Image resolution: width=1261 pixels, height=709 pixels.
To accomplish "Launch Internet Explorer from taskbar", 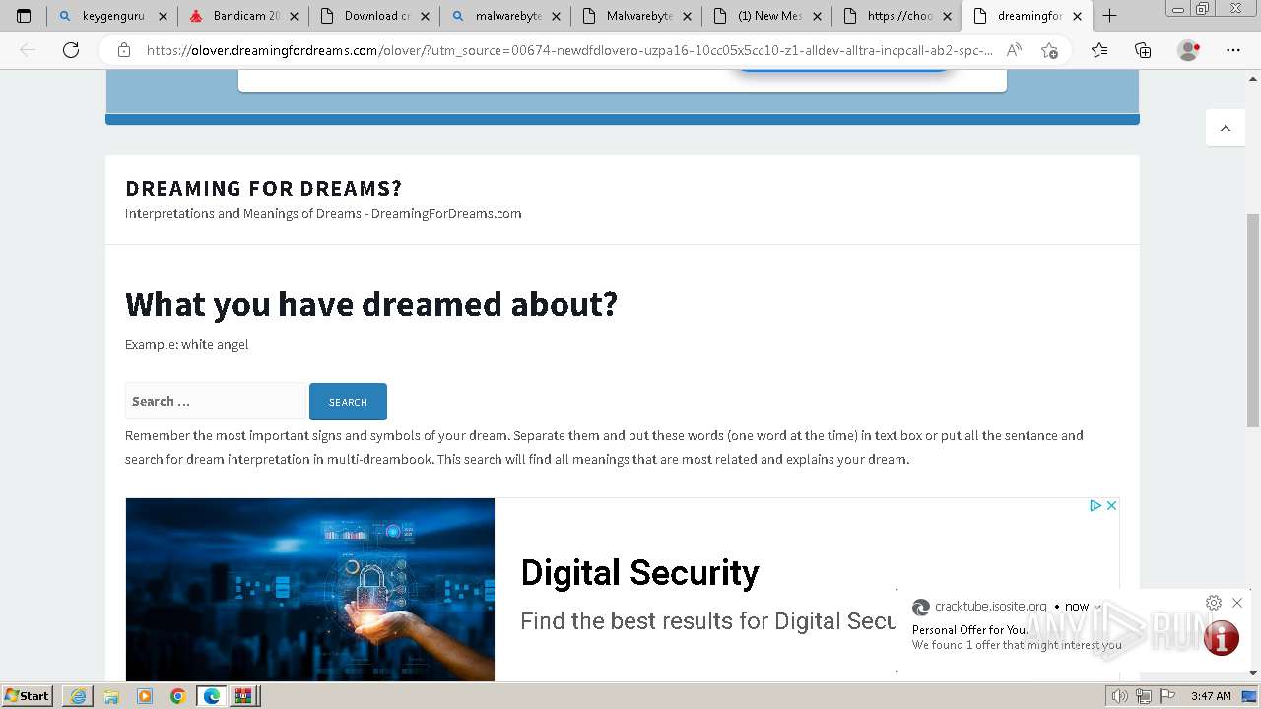I will click(x=78, y=696).
